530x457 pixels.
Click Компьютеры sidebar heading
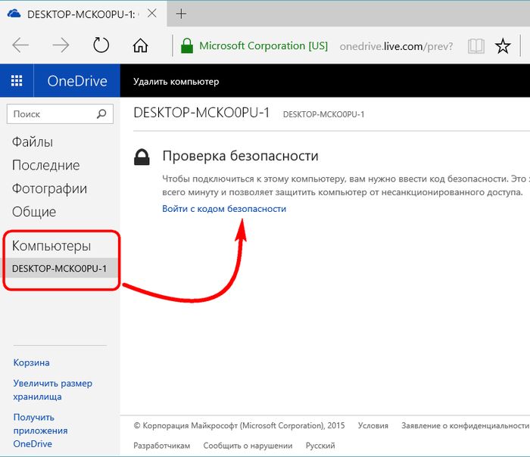51,246
